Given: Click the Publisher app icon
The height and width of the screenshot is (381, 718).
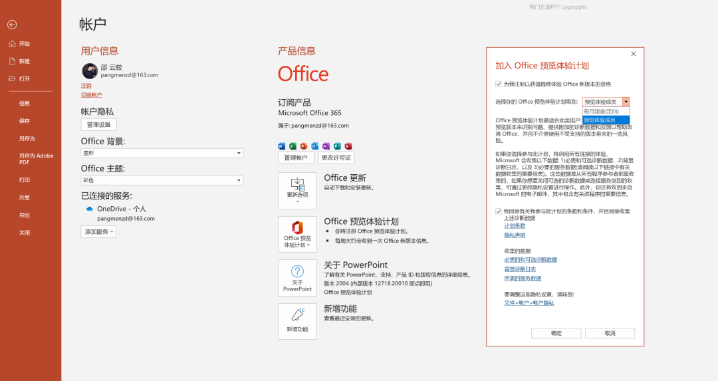Looking at the screenshot, I should tap(337, 146).
